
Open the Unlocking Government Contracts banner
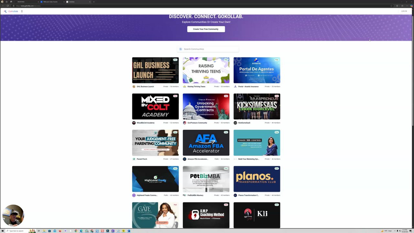[x=206, y=106]
